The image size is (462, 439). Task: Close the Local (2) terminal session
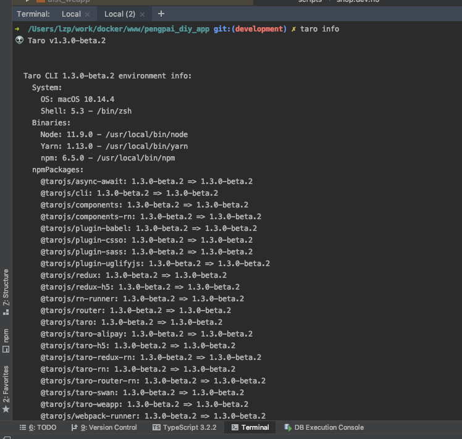[142, 14]
